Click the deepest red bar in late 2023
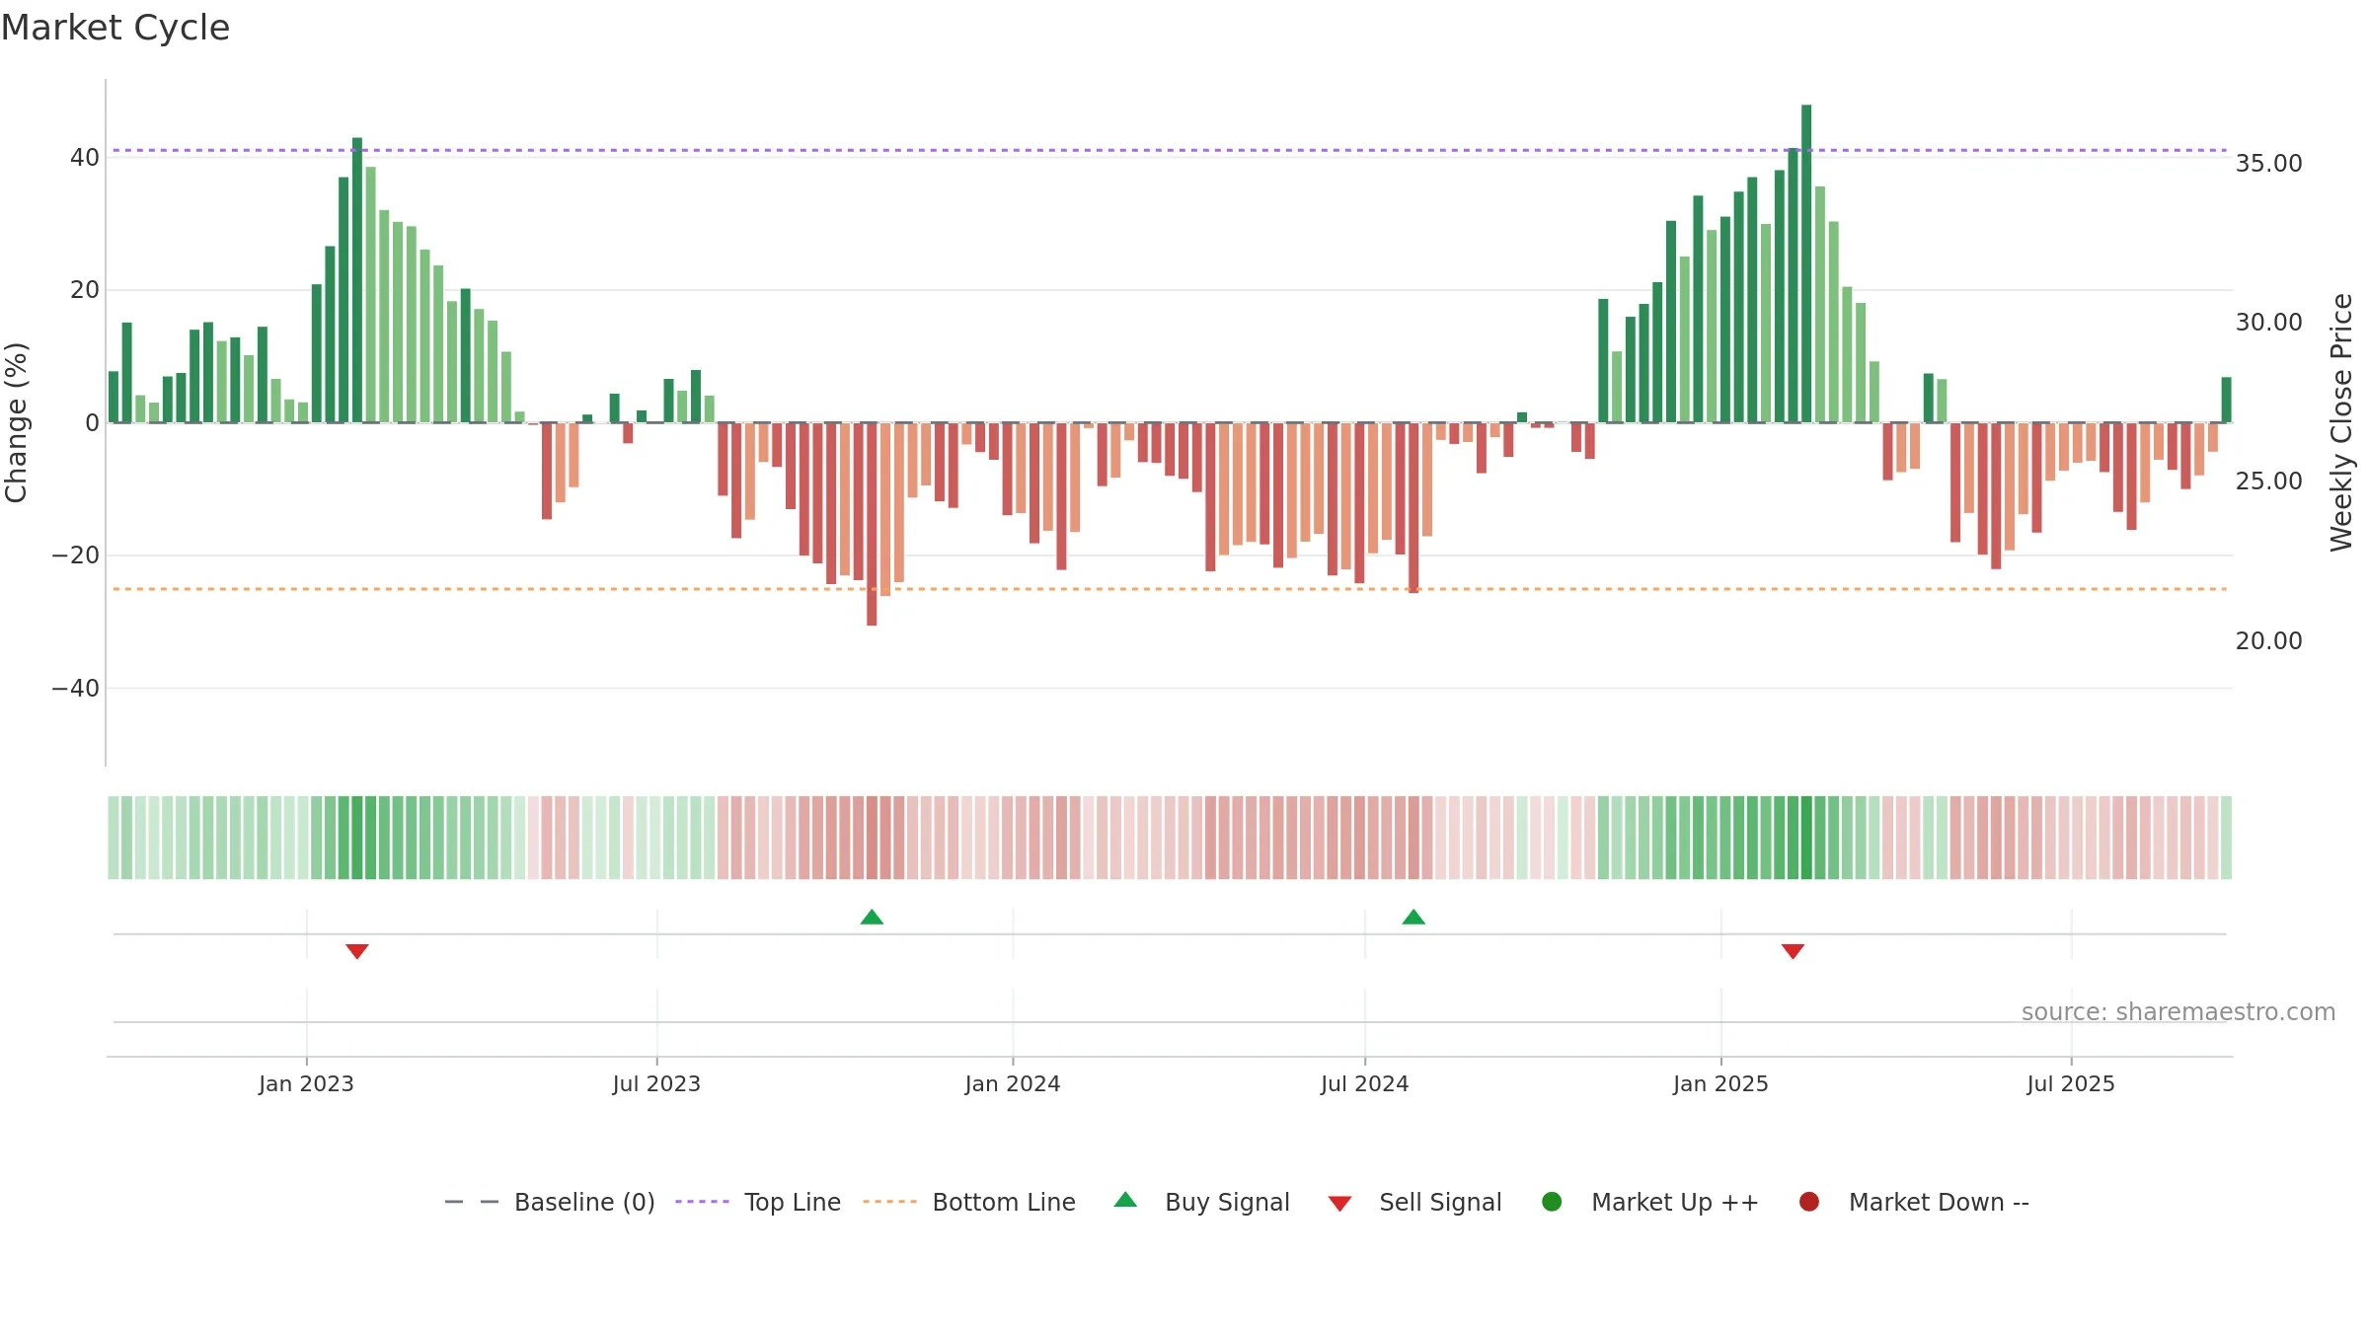The width and height of the screenshot is (2369, 1332). coord(872,524)
